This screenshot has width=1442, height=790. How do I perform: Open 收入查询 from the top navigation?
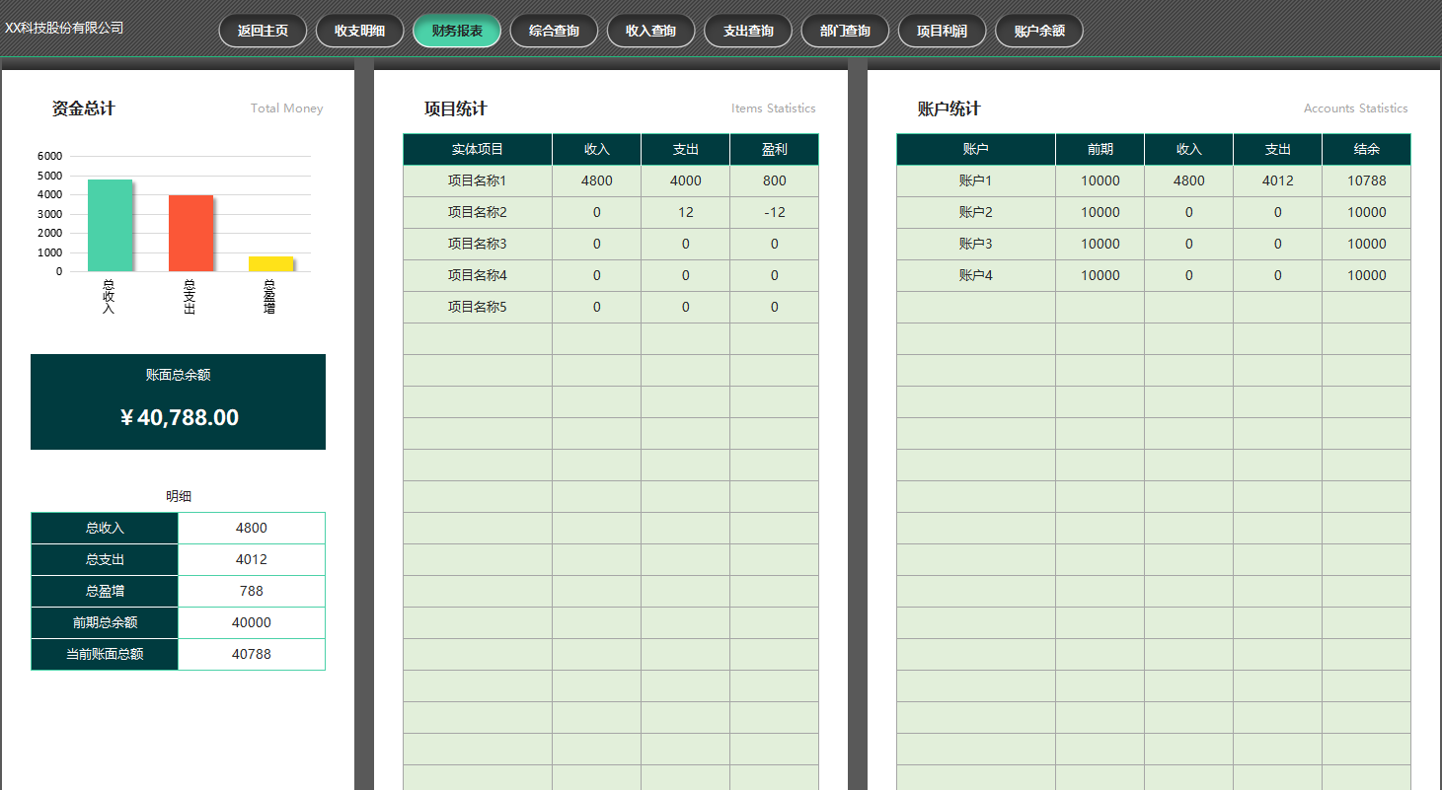point(650,31)
